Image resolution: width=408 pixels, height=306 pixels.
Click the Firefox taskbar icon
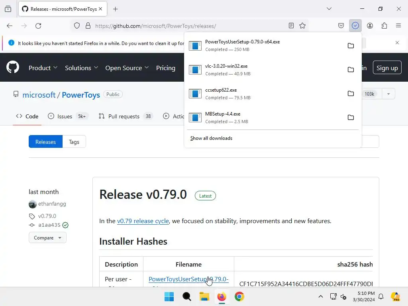(222, 296)
